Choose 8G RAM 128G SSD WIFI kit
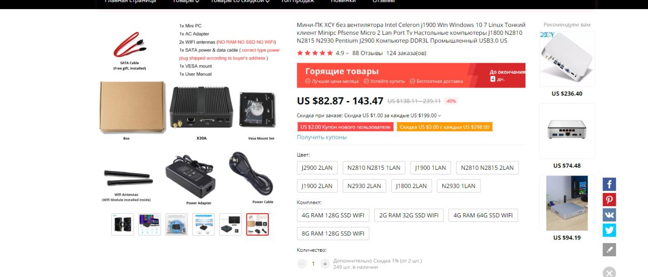648x277 pixels. 333,234
